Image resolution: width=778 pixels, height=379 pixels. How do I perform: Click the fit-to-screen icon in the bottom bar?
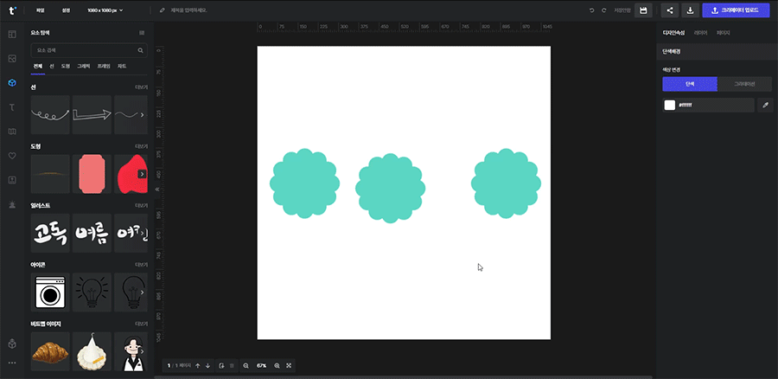pyautogui.click(x=289, y=366)
